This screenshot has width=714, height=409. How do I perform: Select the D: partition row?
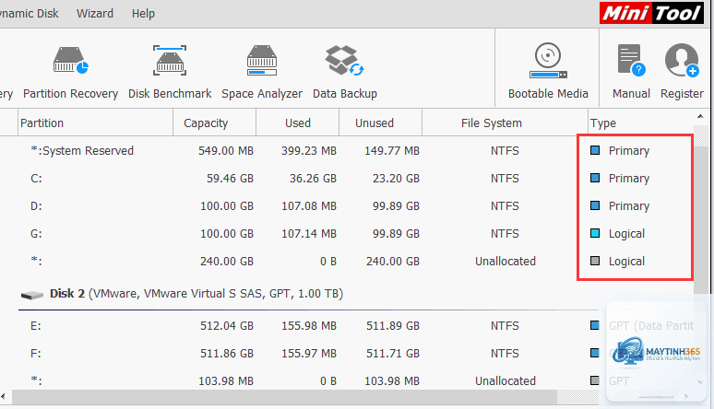346,206
